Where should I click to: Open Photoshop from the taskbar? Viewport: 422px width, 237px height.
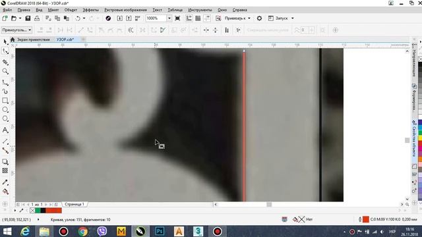pos(160,231)
